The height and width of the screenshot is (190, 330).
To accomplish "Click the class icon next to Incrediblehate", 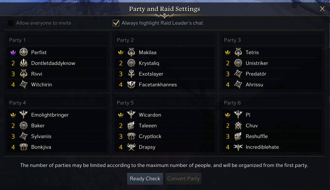I will point(238,147).
